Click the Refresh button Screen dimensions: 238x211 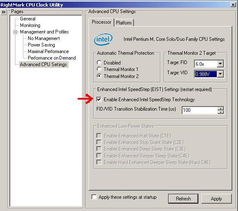[x=183, y=199]
